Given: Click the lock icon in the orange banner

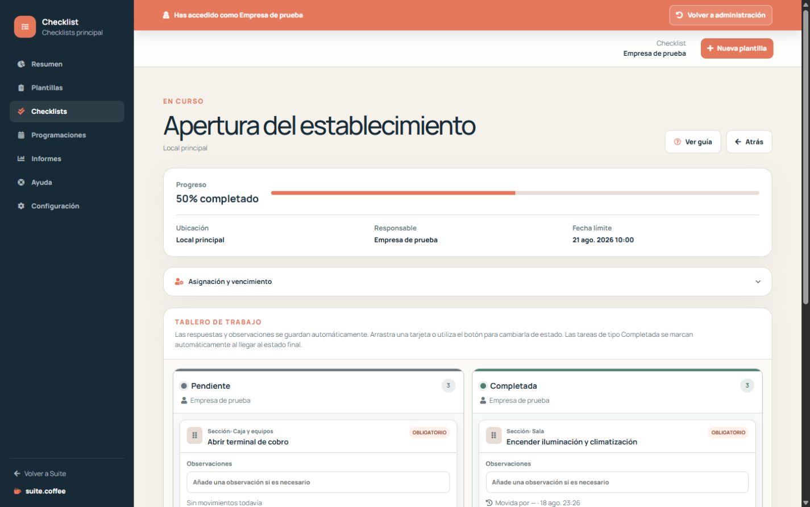Looking at the screenshot, I should pos(166,15).
